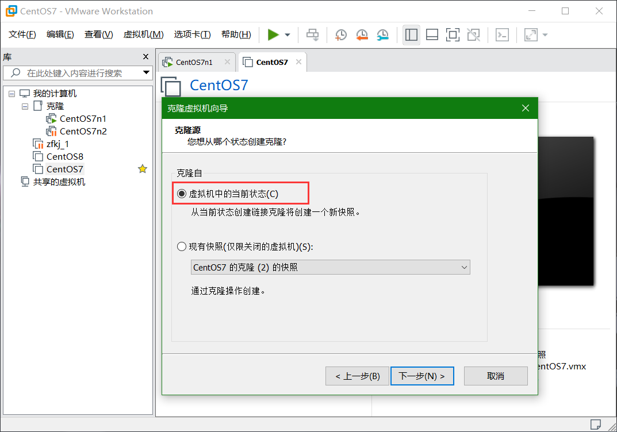This screenshot has height=432, width=617.
Task: Click the black VM screen preview thumbnail
Action: (x=565, y=211)
